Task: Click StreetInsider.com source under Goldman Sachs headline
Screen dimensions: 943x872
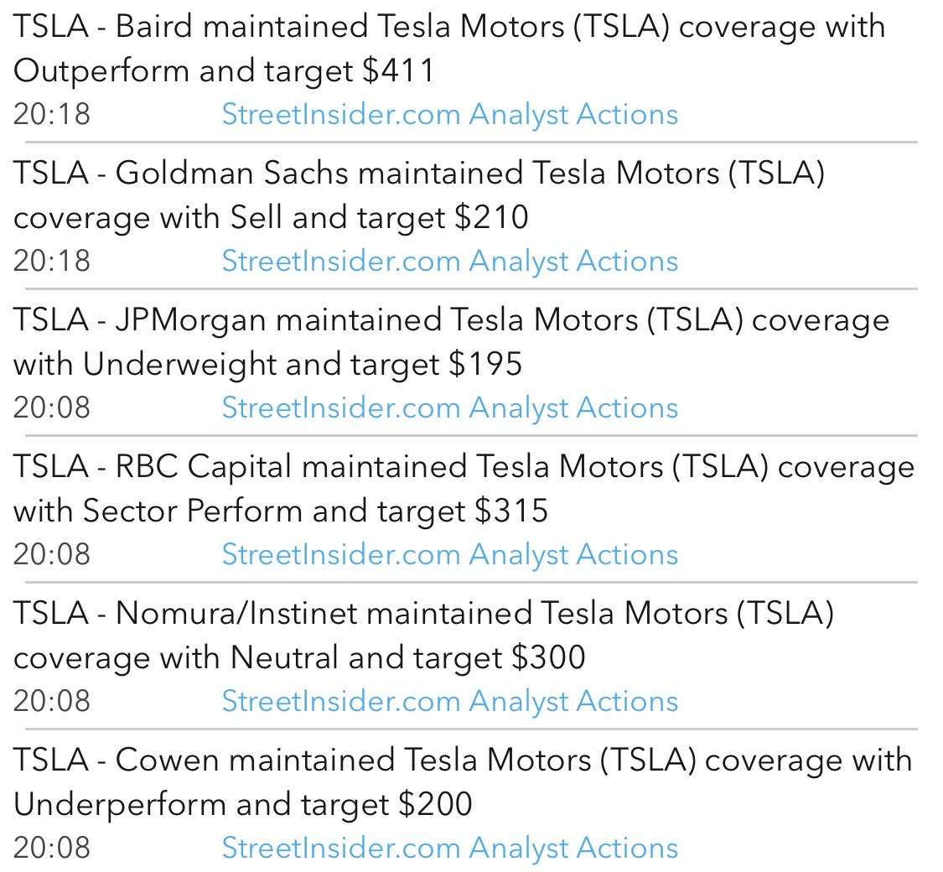Action: (449, 261)
